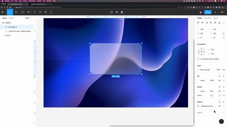Image resolution: width=227 pixels, height=127 pixels.
Task: Enable Fix position when scrolling checkbox
Action: (x=198, y=59)
